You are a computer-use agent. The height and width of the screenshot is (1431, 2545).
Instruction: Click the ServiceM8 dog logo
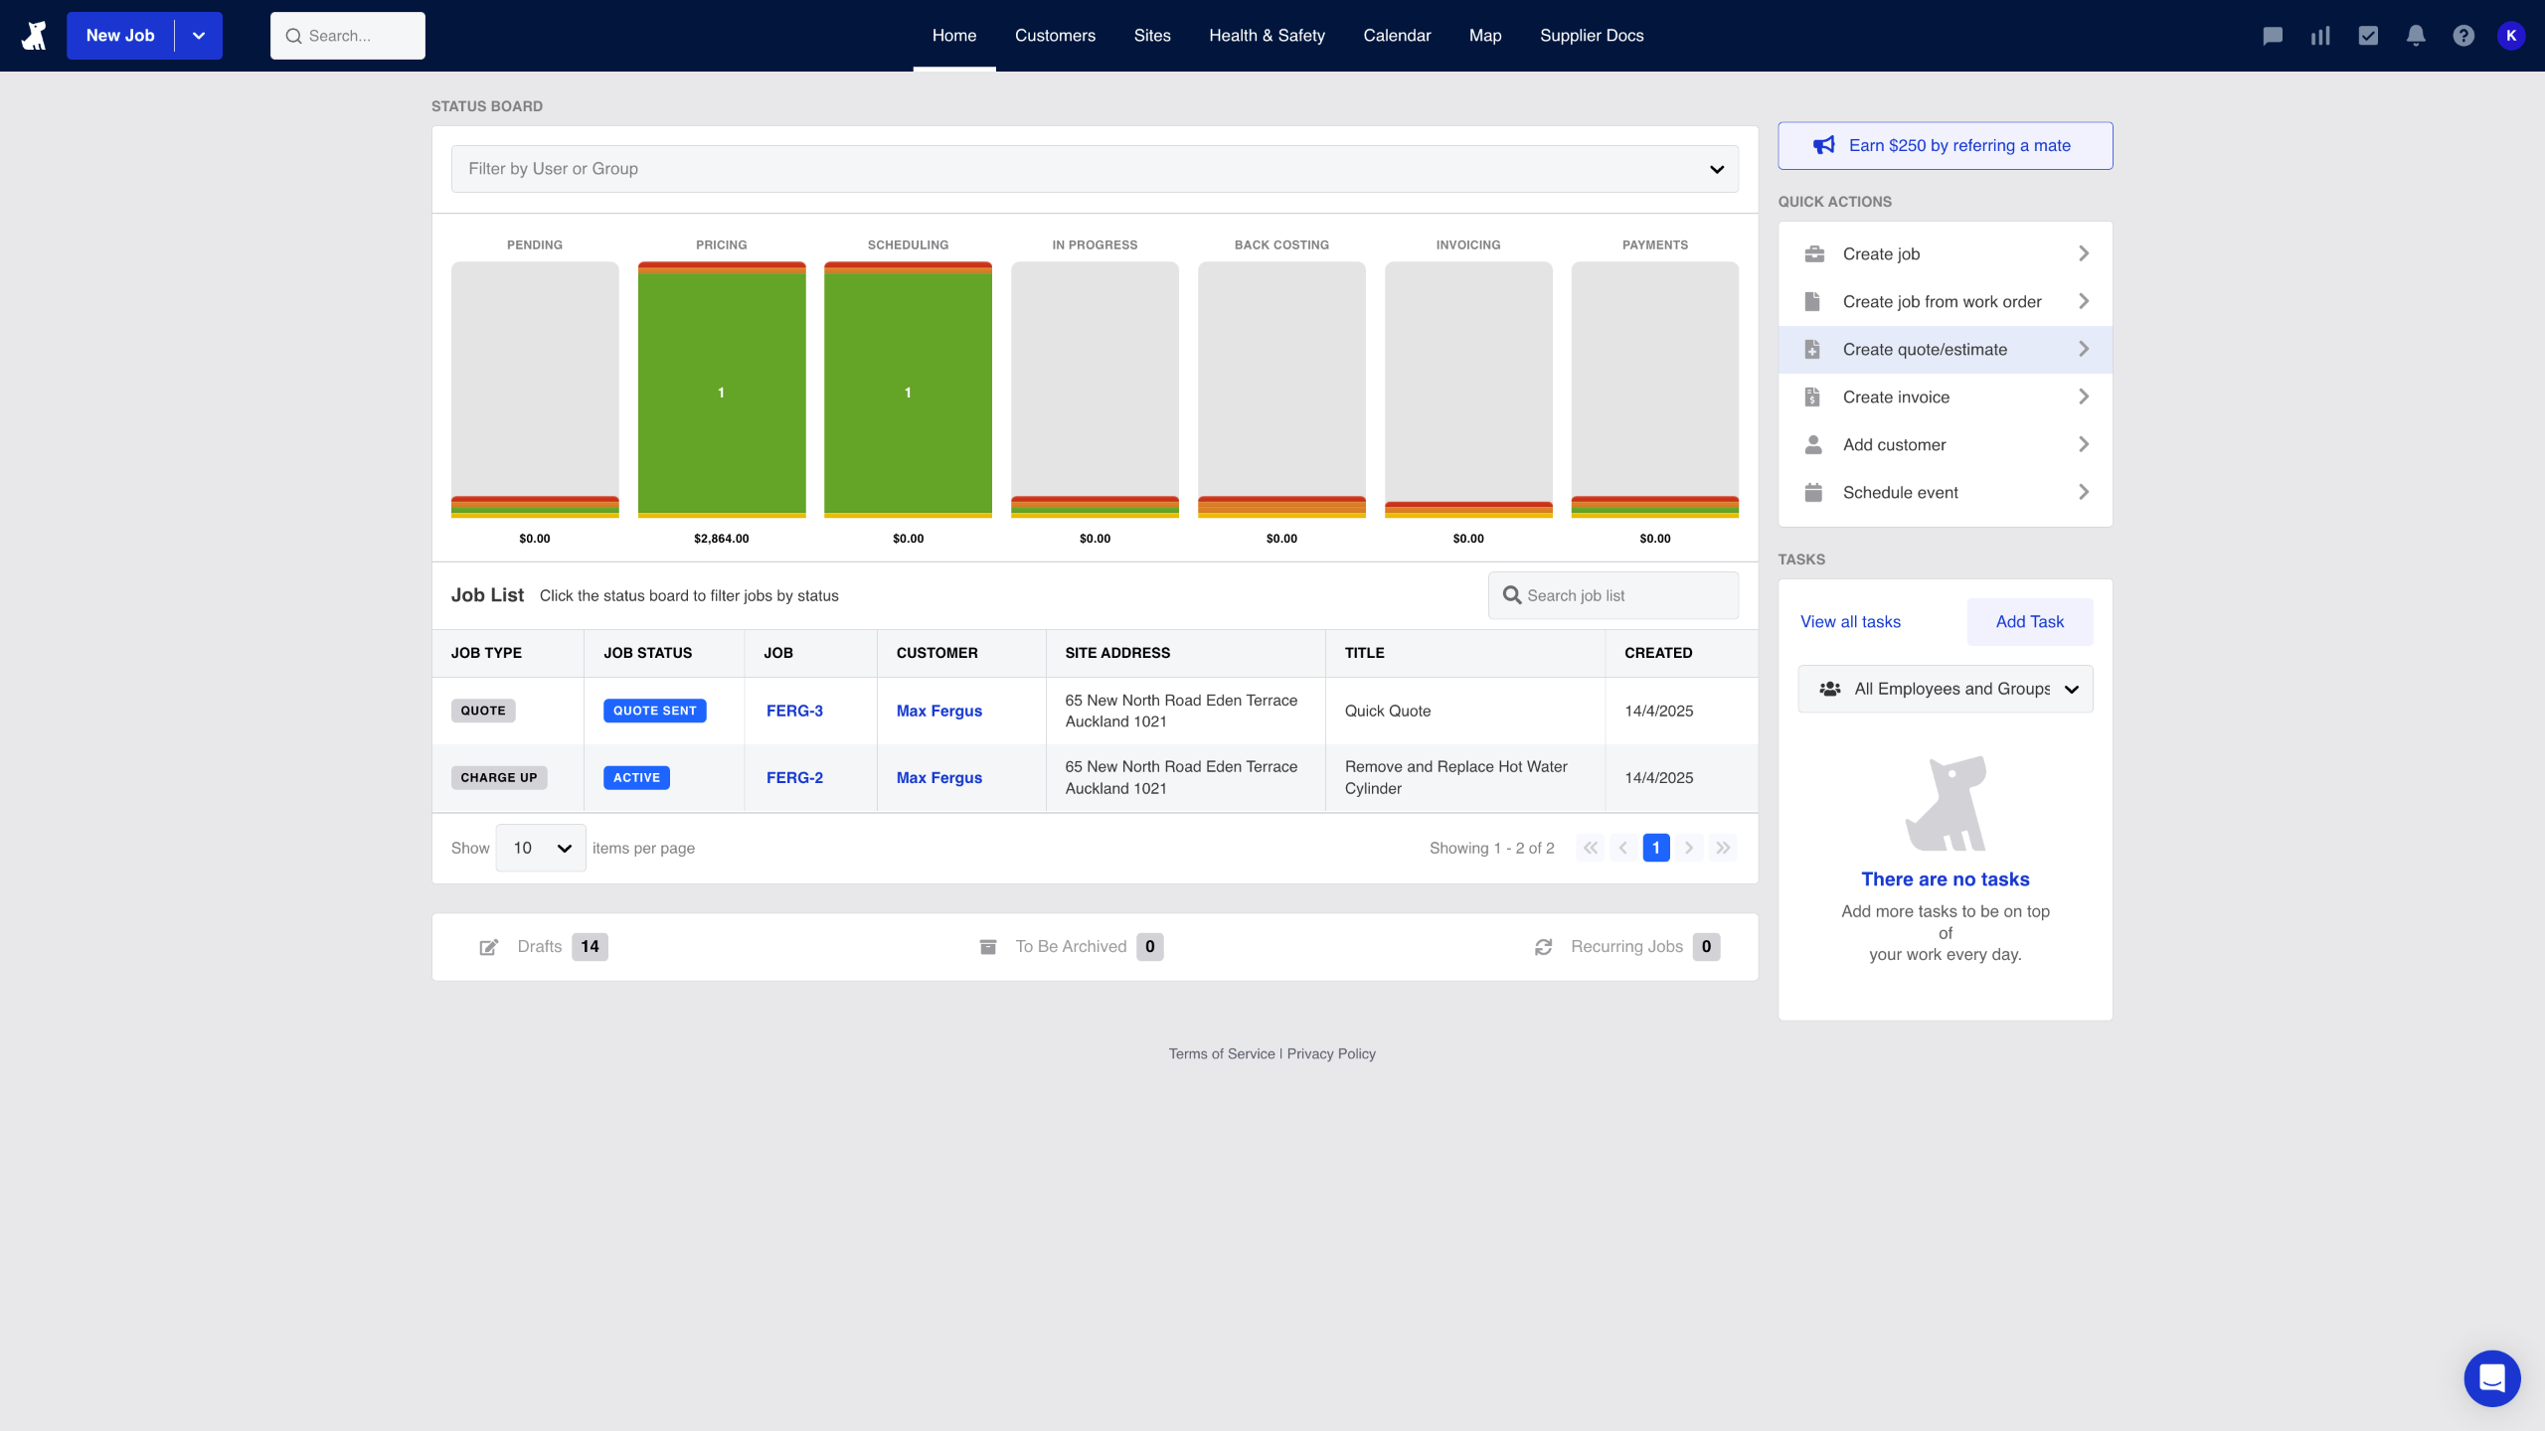(35, 36)
